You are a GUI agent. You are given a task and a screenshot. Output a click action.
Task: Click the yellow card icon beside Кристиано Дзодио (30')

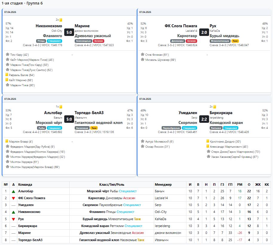pos(208,141)
